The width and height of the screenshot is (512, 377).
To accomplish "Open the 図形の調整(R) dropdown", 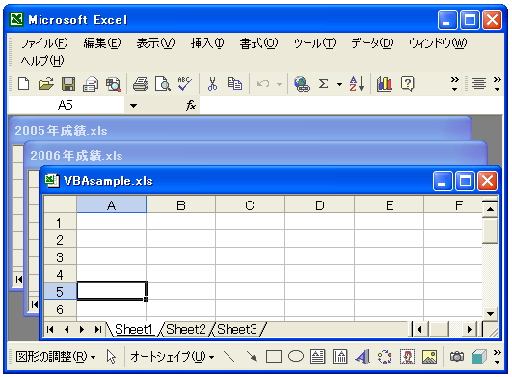I will 56,357.
